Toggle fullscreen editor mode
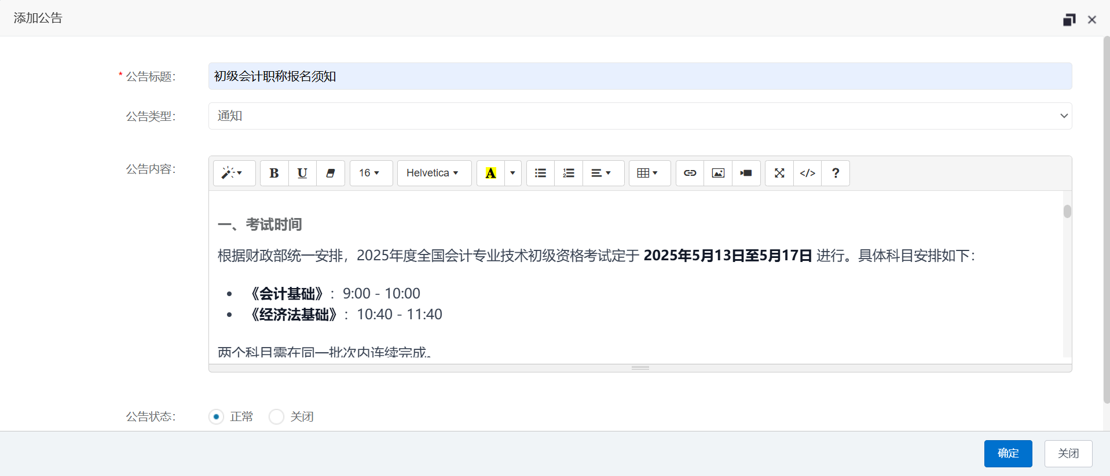Screen dimensions: 1110x476 (779, 173)
